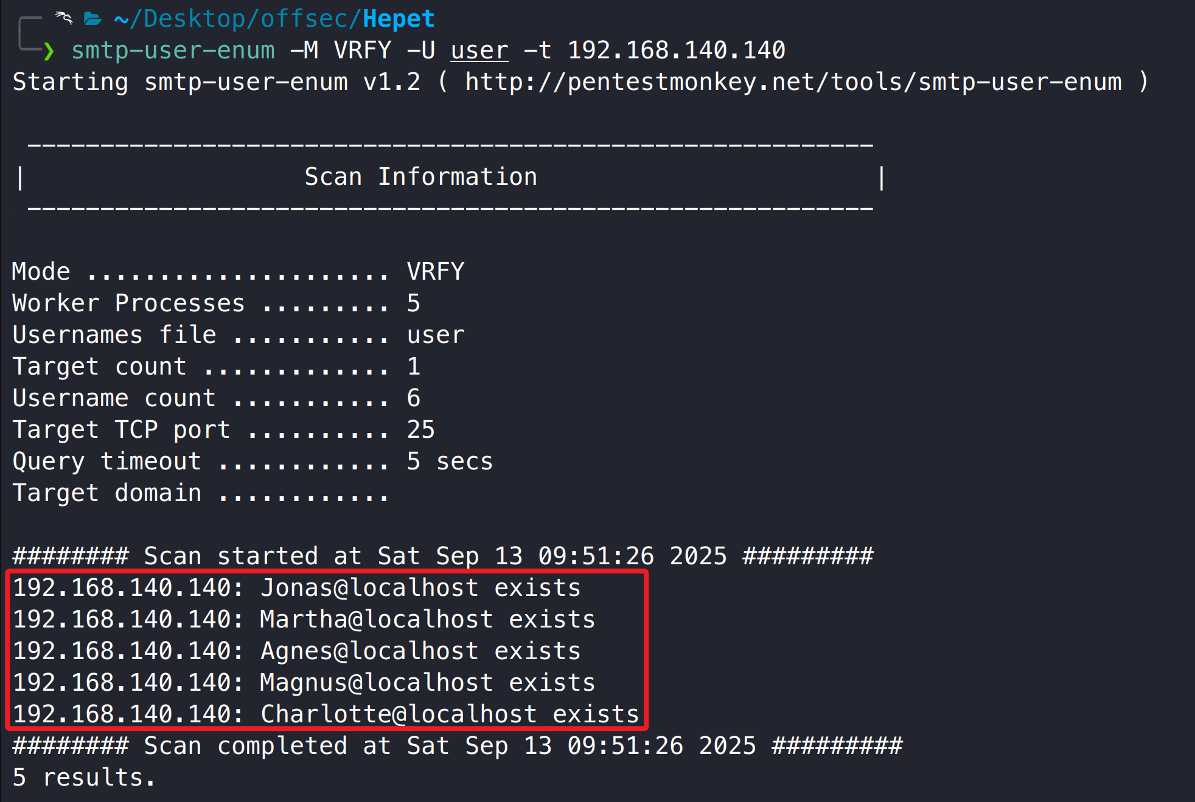
Task: Click the bold Hepet directory name
Action: 399,19
